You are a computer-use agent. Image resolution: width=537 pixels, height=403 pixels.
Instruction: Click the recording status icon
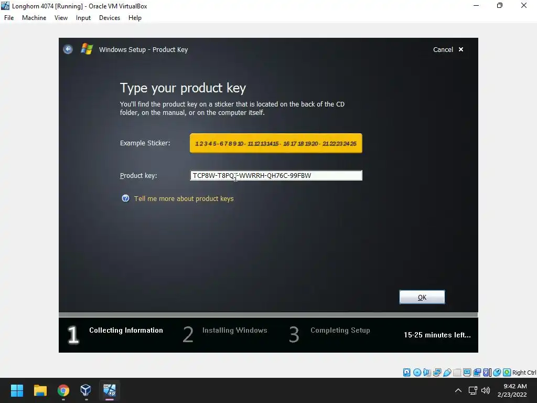pos(476,373)
